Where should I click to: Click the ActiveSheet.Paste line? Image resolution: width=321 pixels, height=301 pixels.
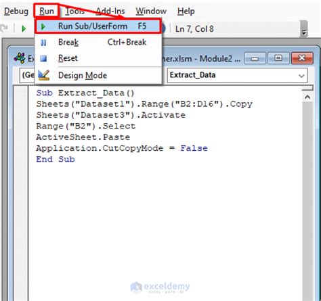click(x=83, y=137)
